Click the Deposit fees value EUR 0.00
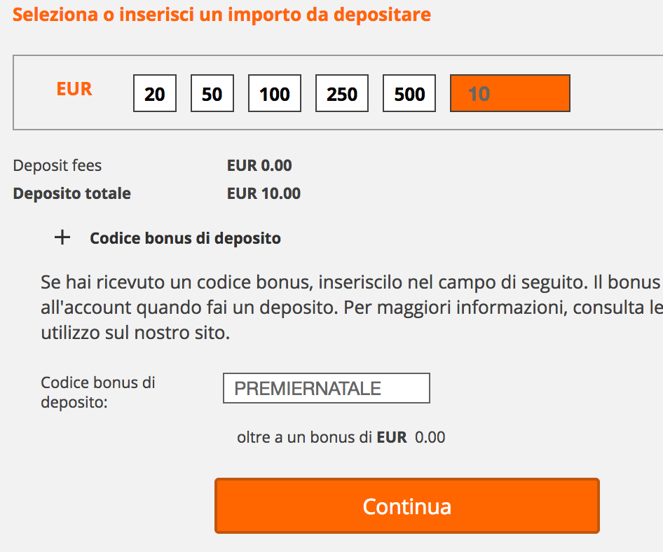The height and width of the screenshot is (552, 663). coord(259,165)
